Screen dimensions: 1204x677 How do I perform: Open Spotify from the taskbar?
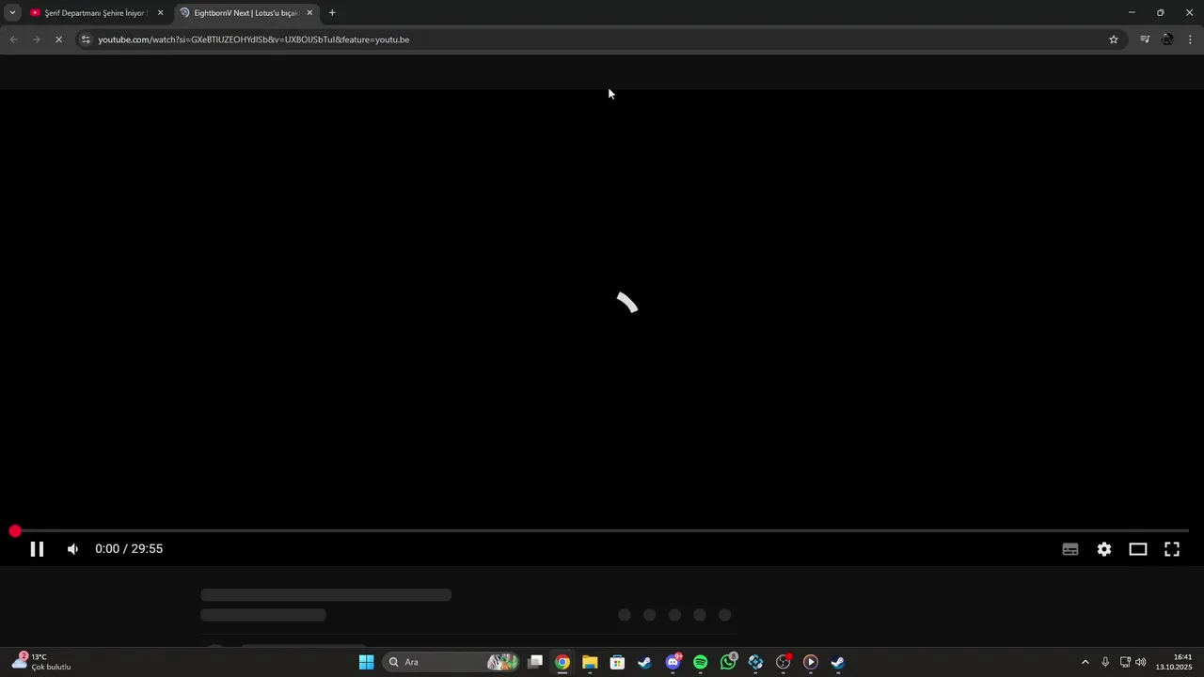[x=701, y=662]
